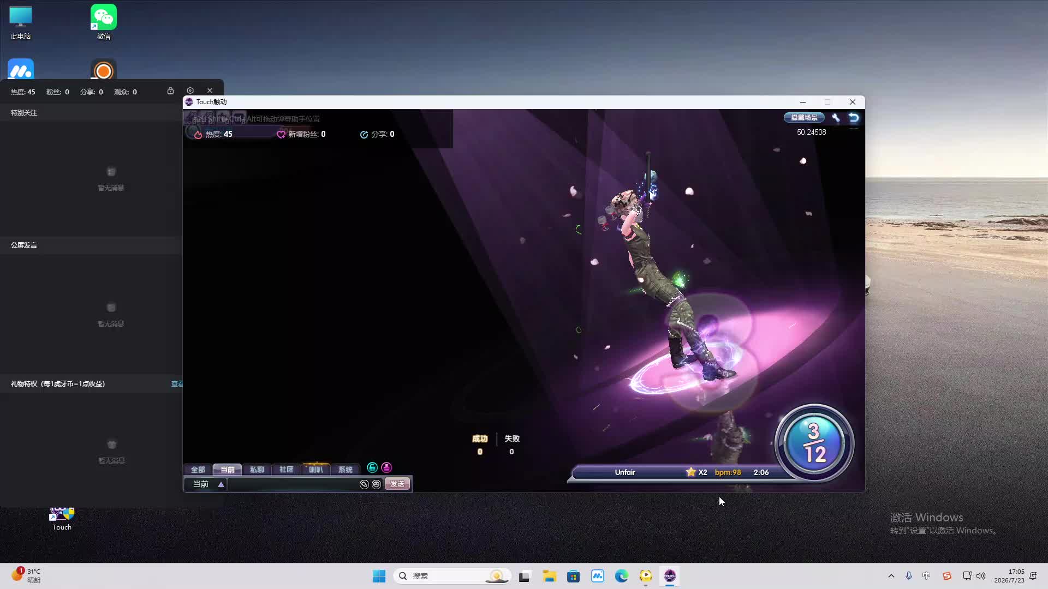This screenshot has height=589, width=1048.
Task: Click the blue chart app icon on taskbar
Action: 598,576
